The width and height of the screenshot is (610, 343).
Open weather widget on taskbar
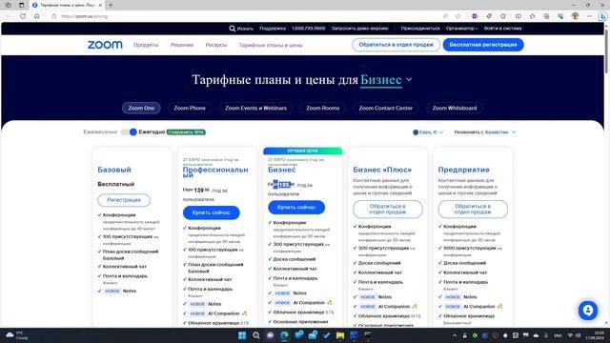pos(16,335)
